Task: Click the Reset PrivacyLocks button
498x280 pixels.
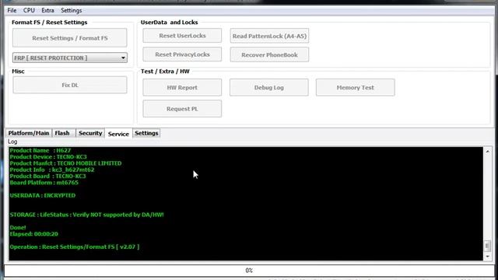Action: coord(182,54)
